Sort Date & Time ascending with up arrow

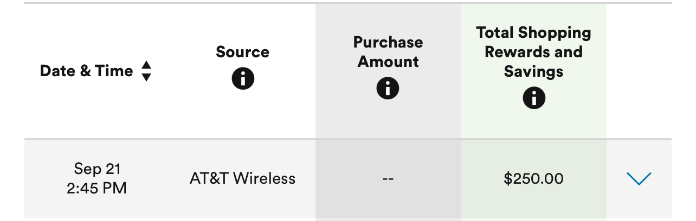pos(146,65)
